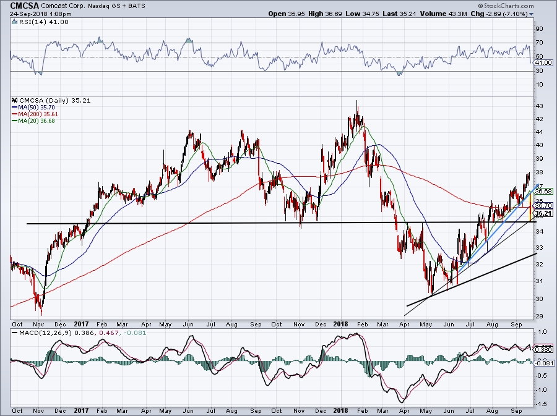Click the 'Open 35.95' quote value
Image resolution: width=557 pixels, height=416 pixels.
285,14
